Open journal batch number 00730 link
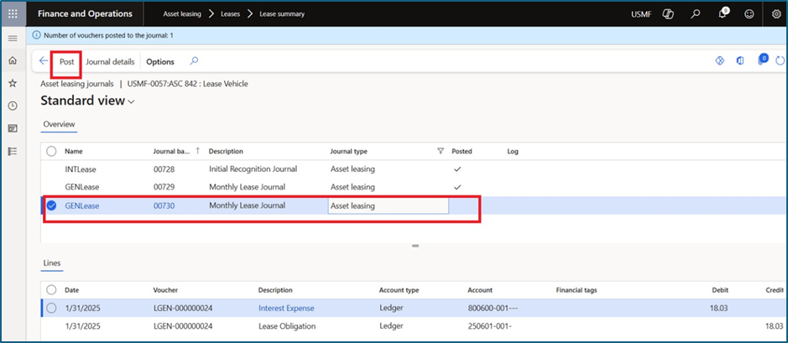Screen dimensions: 788x343 pyautogui.click(x=164, y=205)
